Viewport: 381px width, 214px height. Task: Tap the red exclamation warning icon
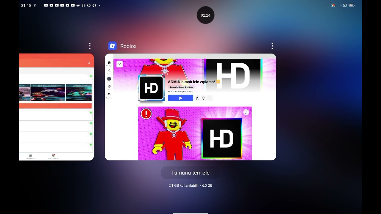(x=146, y=114)
